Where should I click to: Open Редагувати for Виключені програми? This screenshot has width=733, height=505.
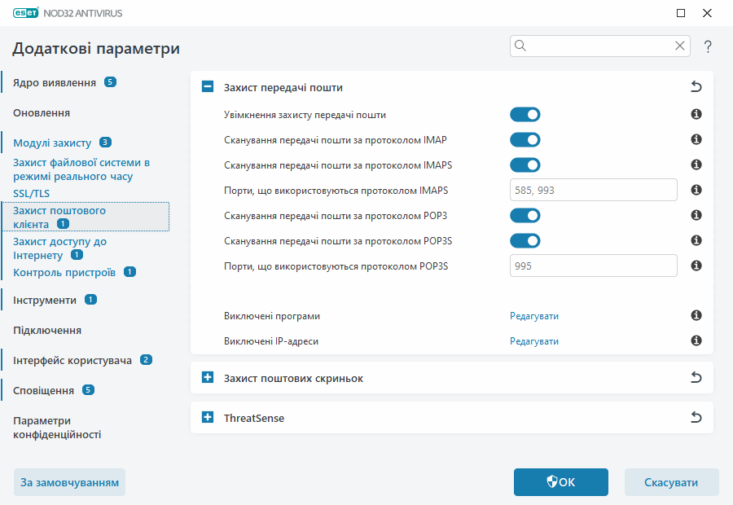[534, 316]
